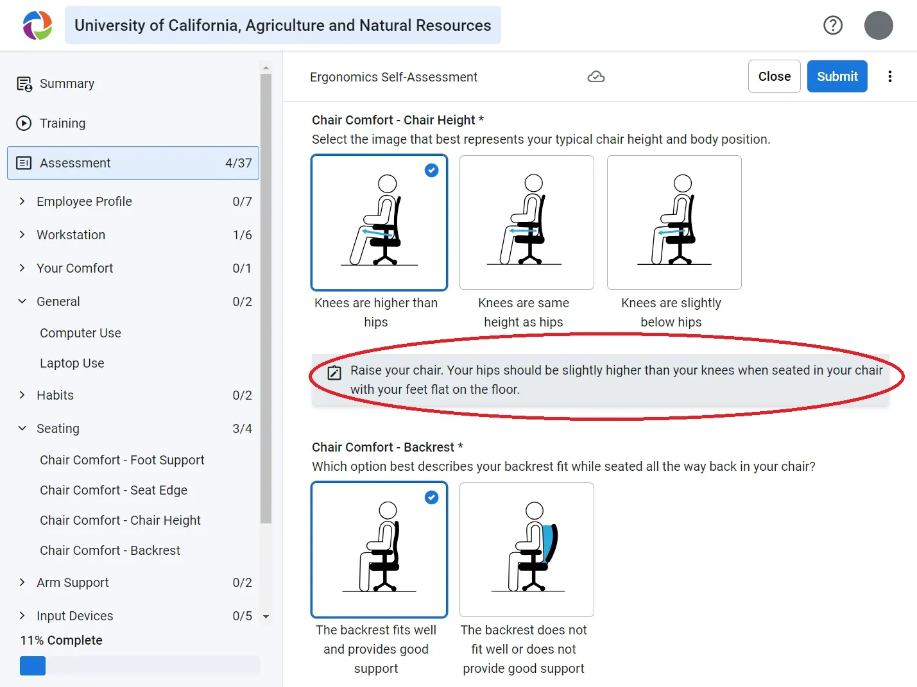Choose 'Knees are slightly below hips' option
Viewport: 917px width, 687px height.
[x=674, y=223]
